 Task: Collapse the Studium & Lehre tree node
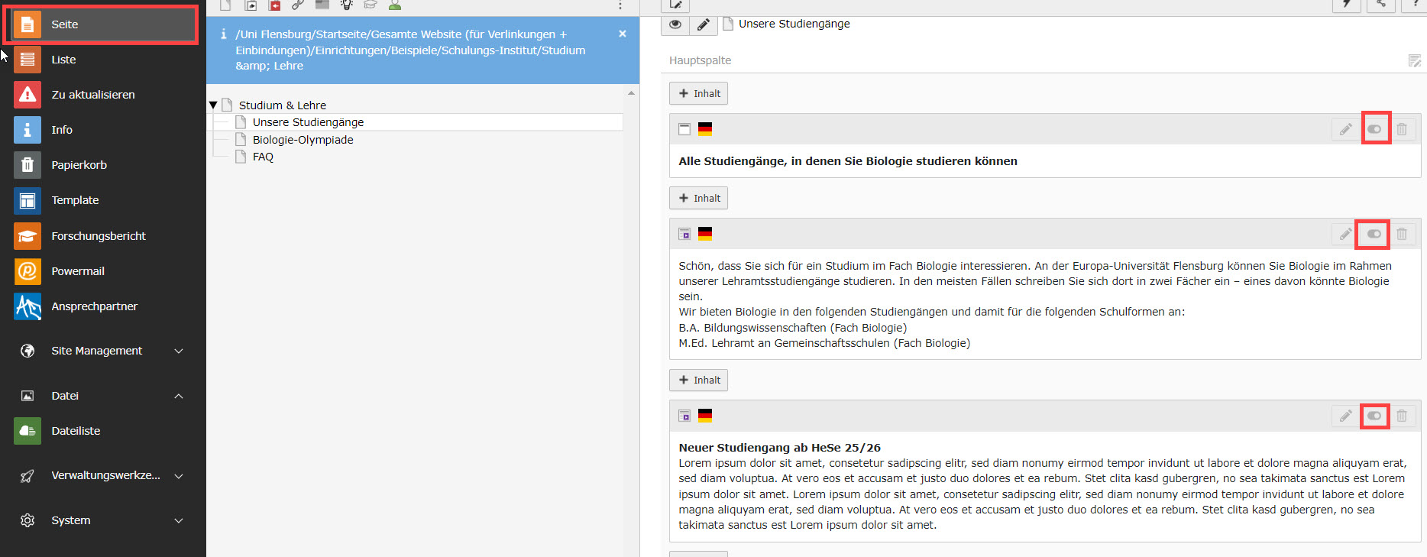point(213,105)
